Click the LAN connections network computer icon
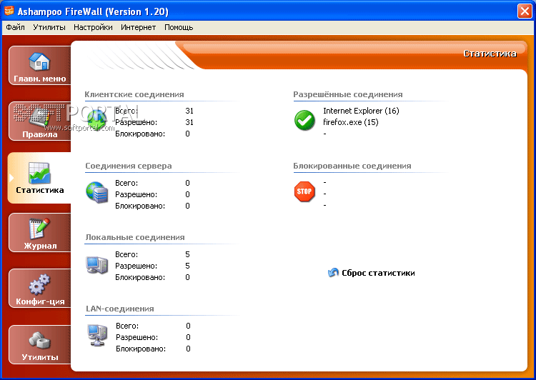Image resolution: width=536 pixels, height=380 pixels. 97,335
